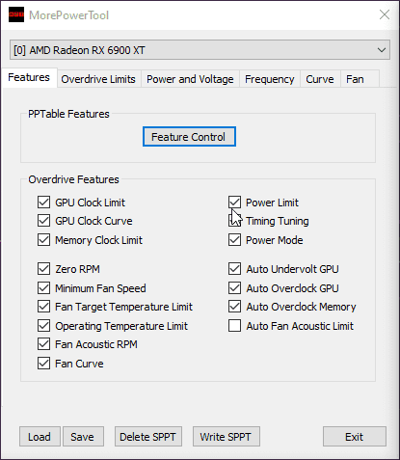Switch to the Curve tab

(x=320, y=79)
